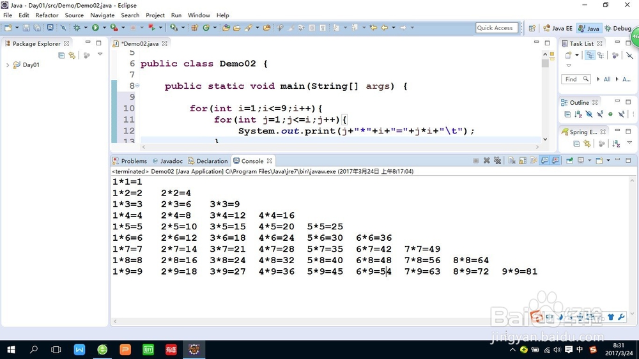Viewport: 639px width, 359px height.
Task: Click New Java Class green icon
Action: 206,27
